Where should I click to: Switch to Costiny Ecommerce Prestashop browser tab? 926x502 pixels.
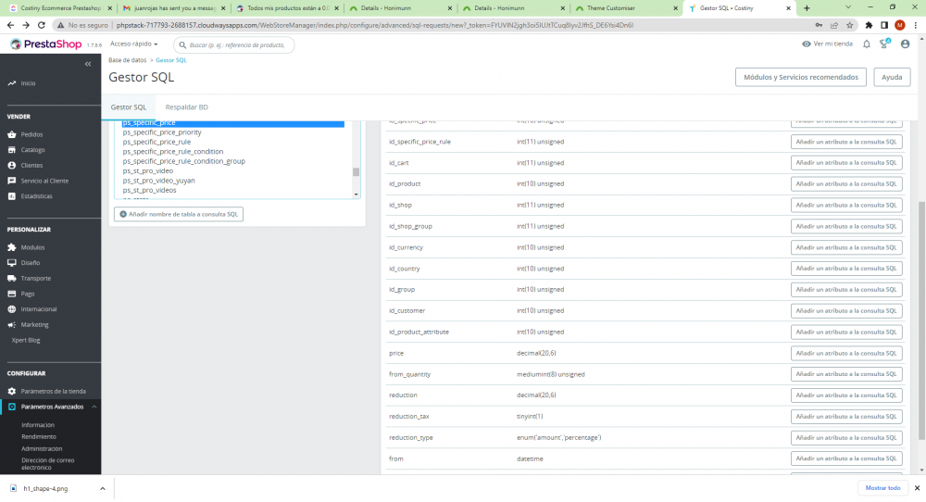(x=59, y=8)
